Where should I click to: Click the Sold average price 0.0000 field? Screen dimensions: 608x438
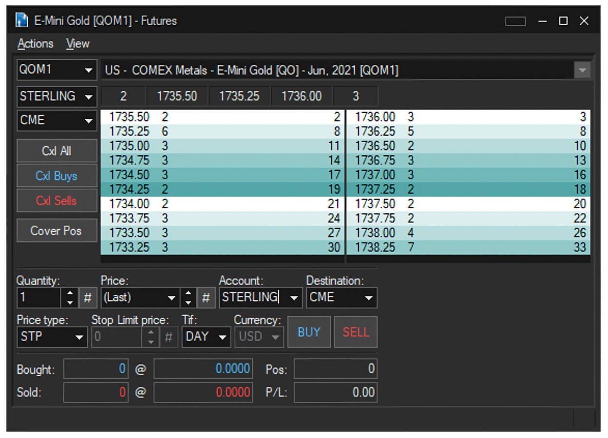click(203, 392)
